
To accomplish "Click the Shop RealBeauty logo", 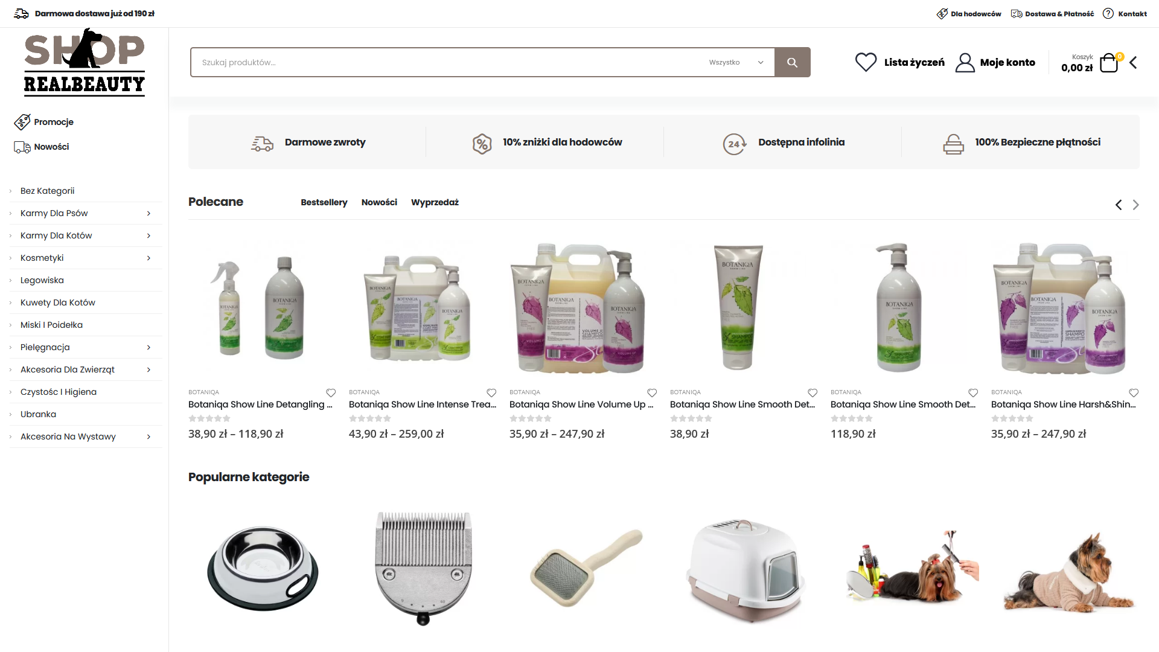I will click(x=85, y=62).
